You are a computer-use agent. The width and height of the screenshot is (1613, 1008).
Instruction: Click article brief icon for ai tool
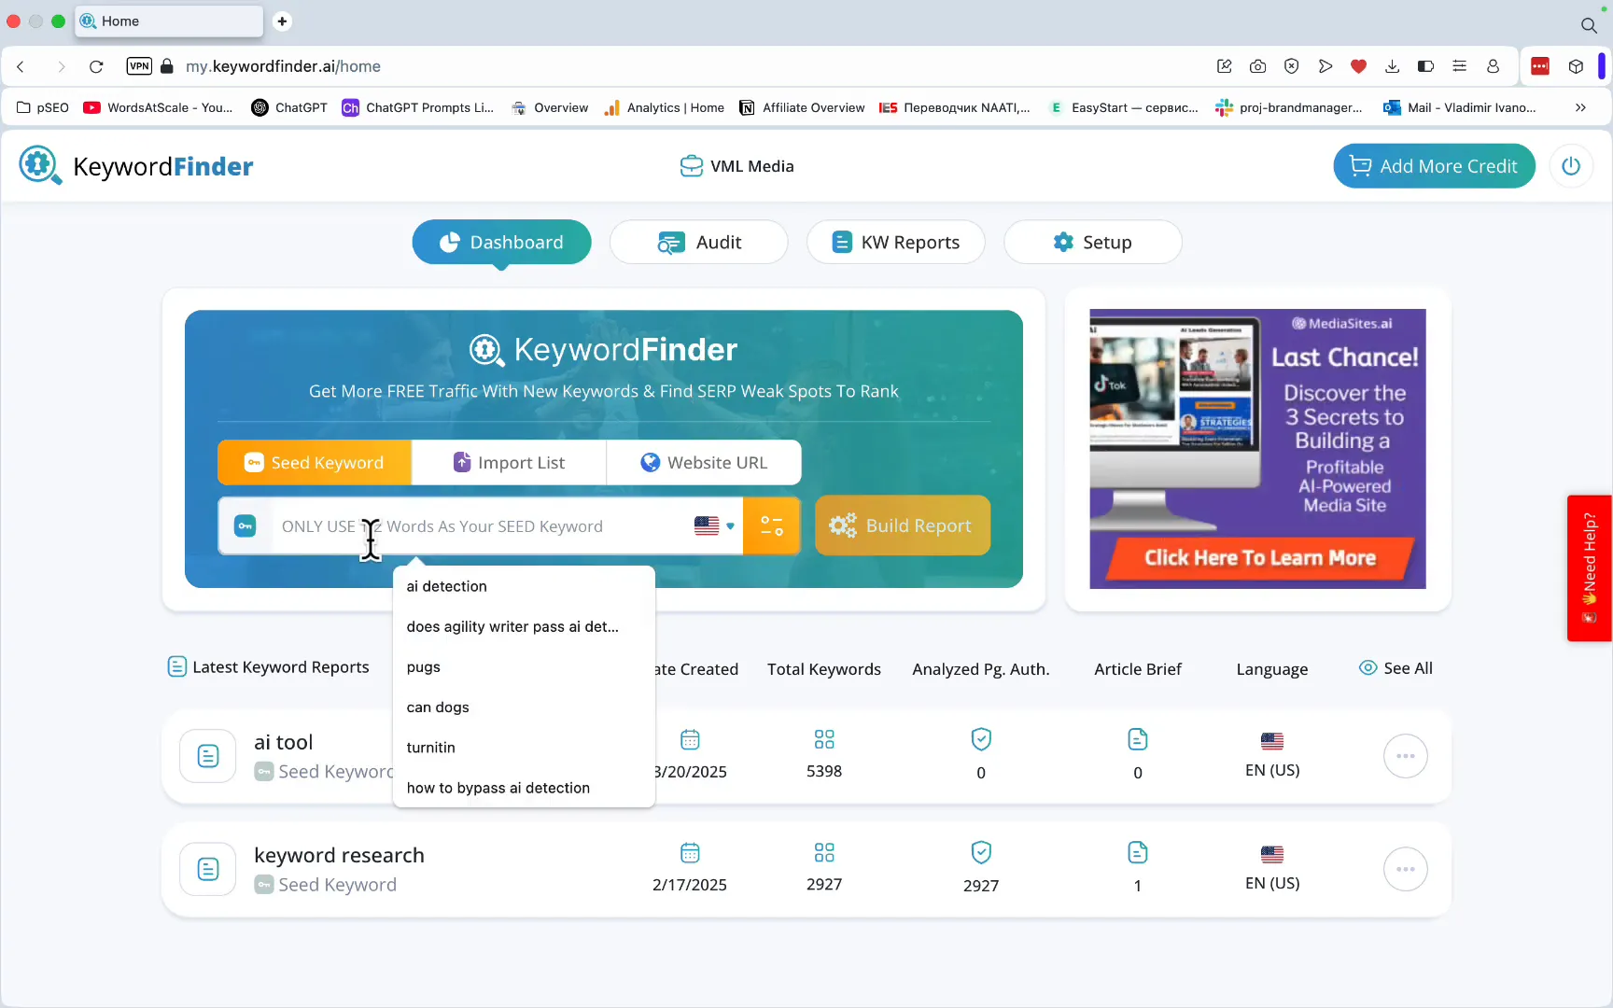[x=1138, y=739]
